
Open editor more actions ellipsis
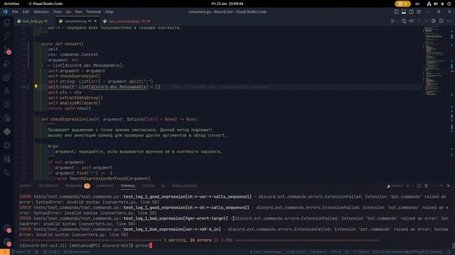click(449, 21)
